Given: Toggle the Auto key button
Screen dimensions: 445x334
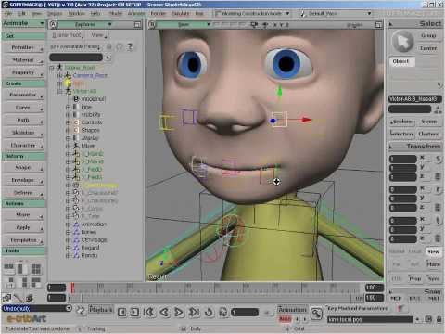Looking at the screenshot, I should (285, 319).
